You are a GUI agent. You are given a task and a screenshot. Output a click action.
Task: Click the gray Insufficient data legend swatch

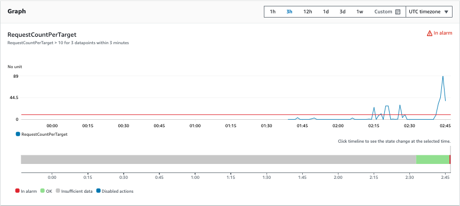58,191
